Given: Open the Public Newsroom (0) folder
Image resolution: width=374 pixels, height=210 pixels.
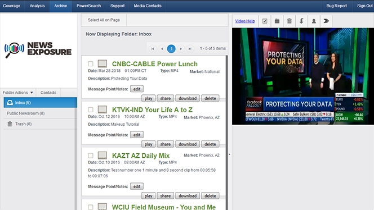Looking at the screenshot, I should click(41, 113).
